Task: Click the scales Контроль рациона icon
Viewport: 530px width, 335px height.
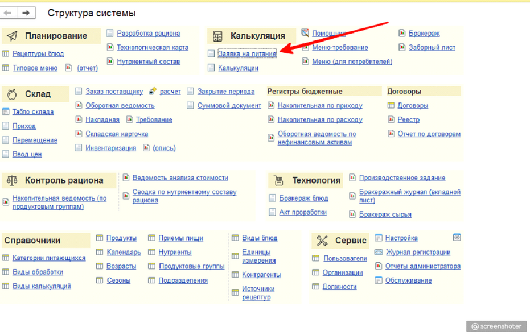Action: click(12, 180)
